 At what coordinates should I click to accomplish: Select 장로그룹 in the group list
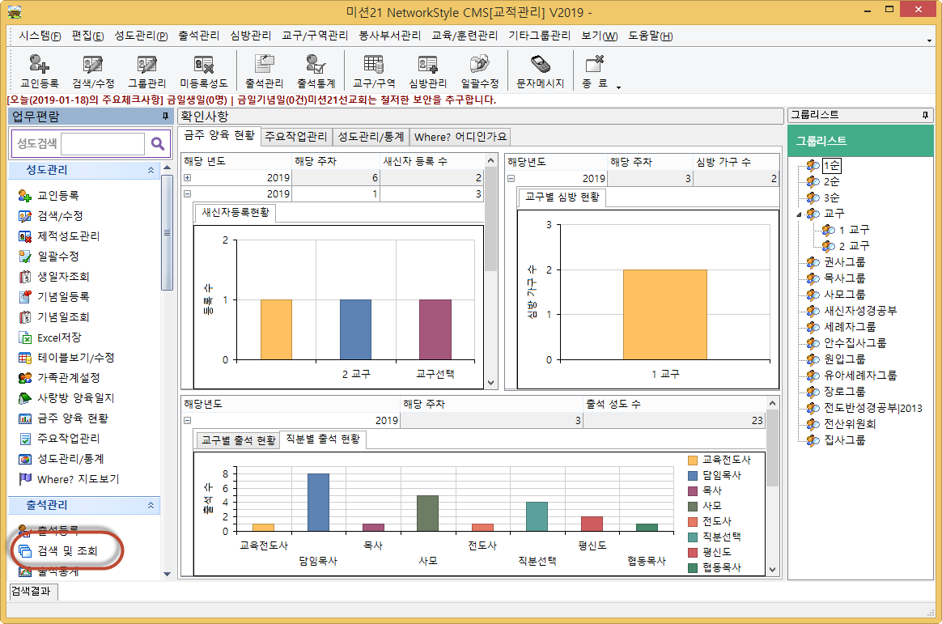coord(844,391)
